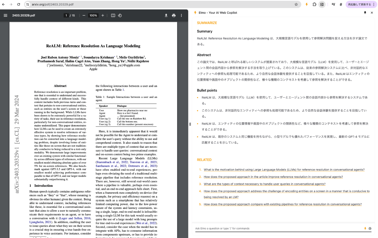
Task: Click the 'Dettmers et al., 2023' citation link
Action: pyautogui.click(x=142, y=166)
